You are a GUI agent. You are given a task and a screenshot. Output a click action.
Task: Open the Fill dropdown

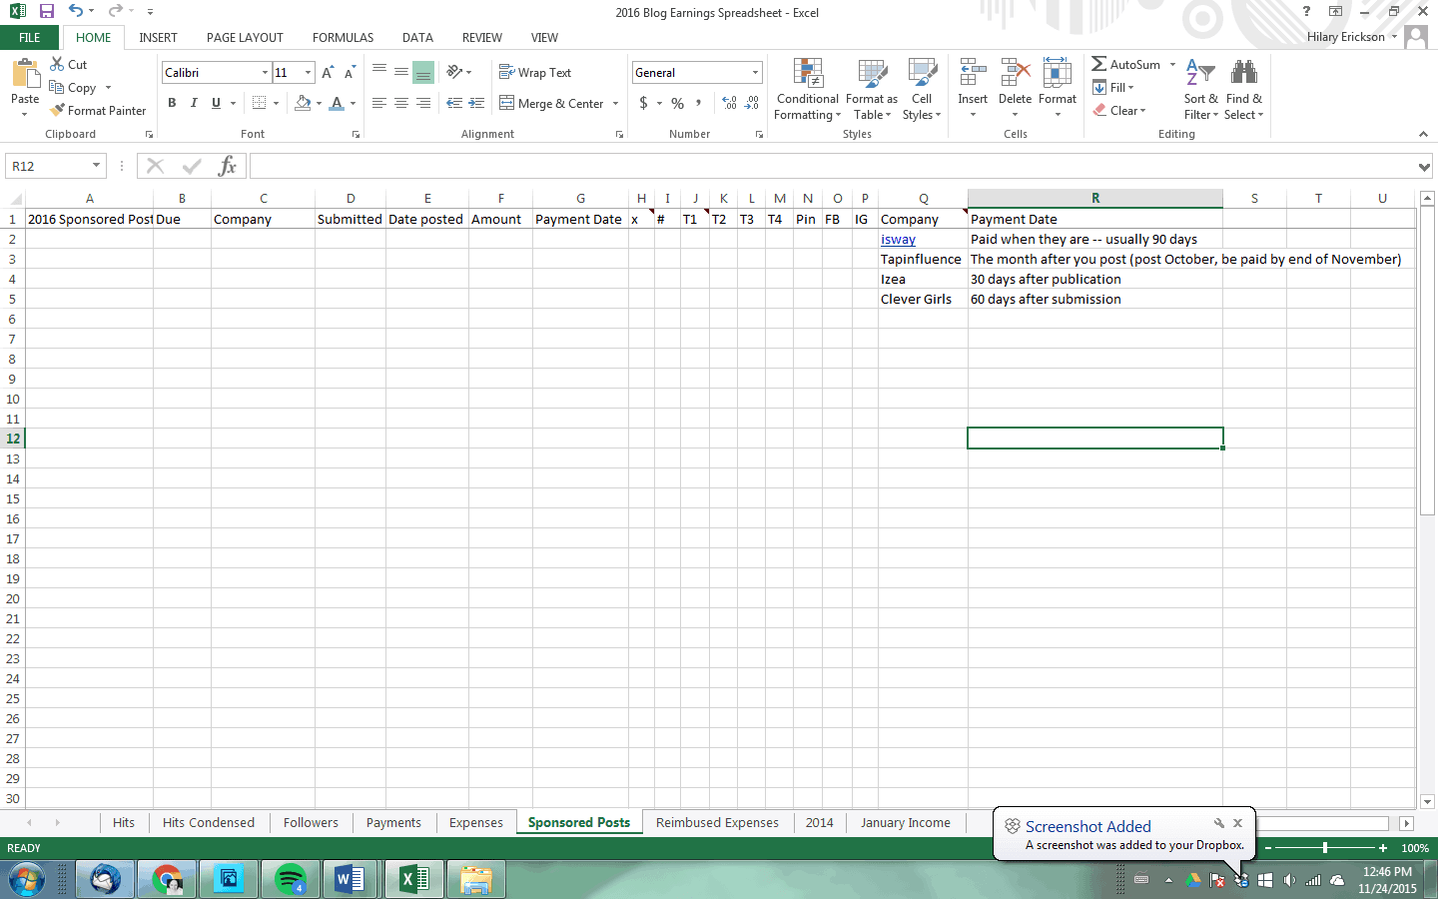[1113, 87]
